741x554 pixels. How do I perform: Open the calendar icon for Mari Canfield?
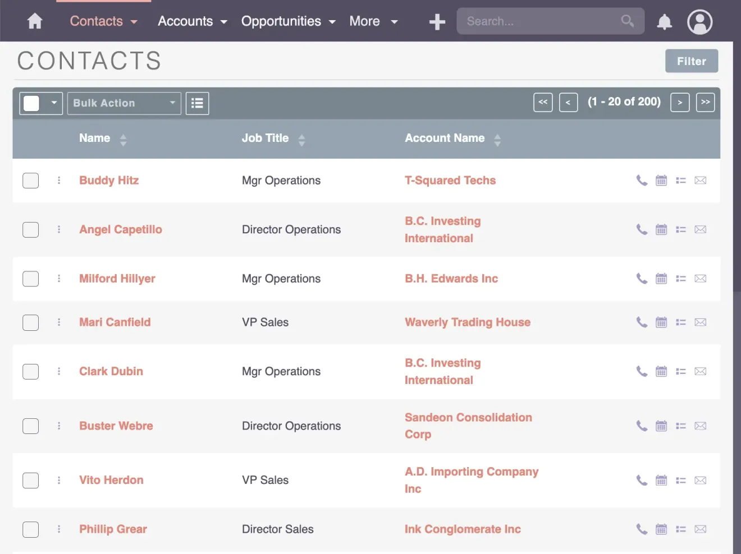point(661,322)
